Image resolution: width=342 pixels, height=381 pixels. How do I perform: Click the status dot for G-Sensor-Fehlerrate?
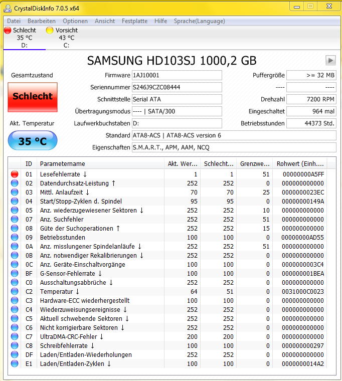15,273
